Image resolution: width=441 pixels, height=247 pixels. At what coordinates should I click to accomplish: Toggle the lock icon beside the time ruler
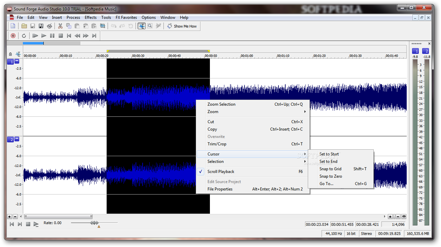pyautogui.click(x=10, y=54)
